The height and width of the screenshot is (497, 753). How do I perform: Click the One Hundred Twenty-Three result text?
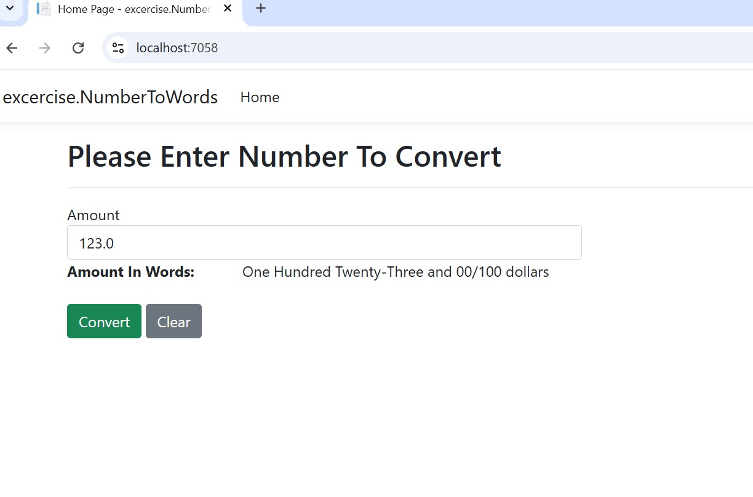395,272
